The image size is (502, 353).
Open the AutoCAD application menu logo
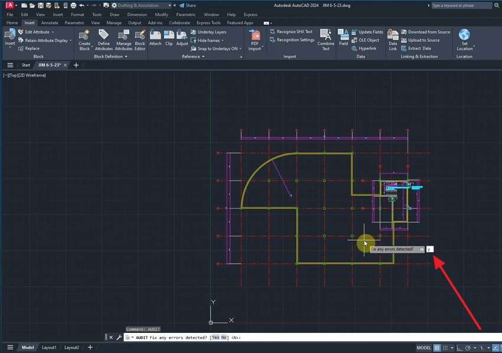[x=9, y=5]
